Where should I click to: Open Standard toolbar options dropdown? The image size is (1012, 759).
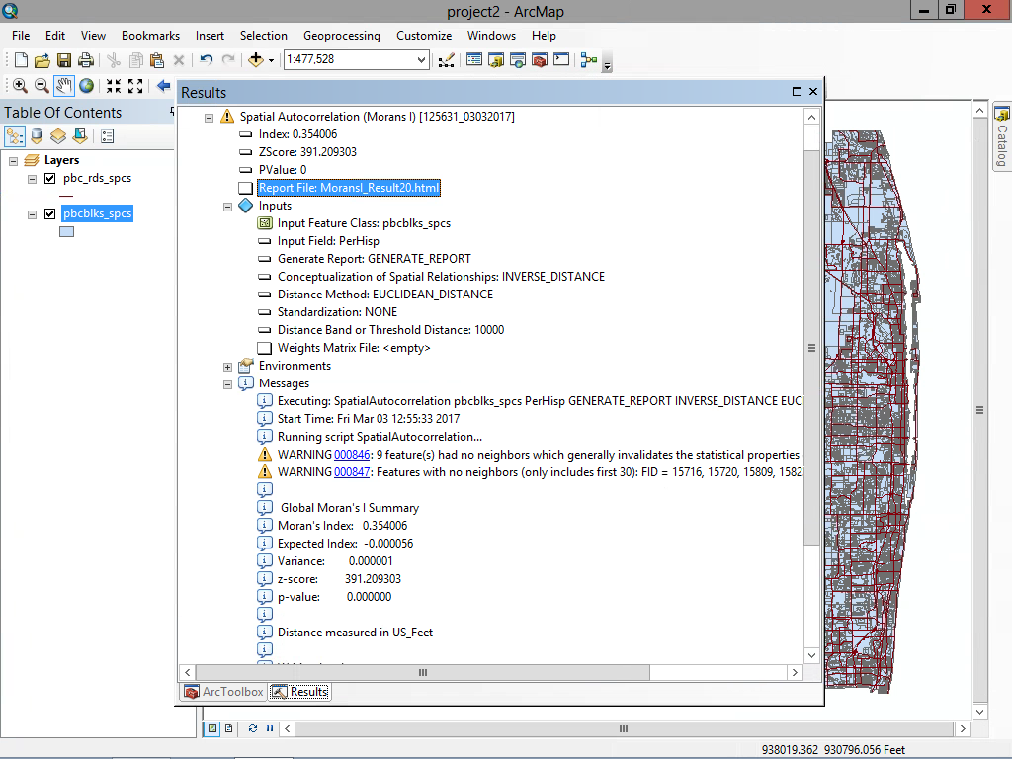[607, 64]
